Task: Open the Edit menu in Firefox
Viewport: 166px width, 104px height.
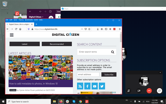Action: pos(11,20)
